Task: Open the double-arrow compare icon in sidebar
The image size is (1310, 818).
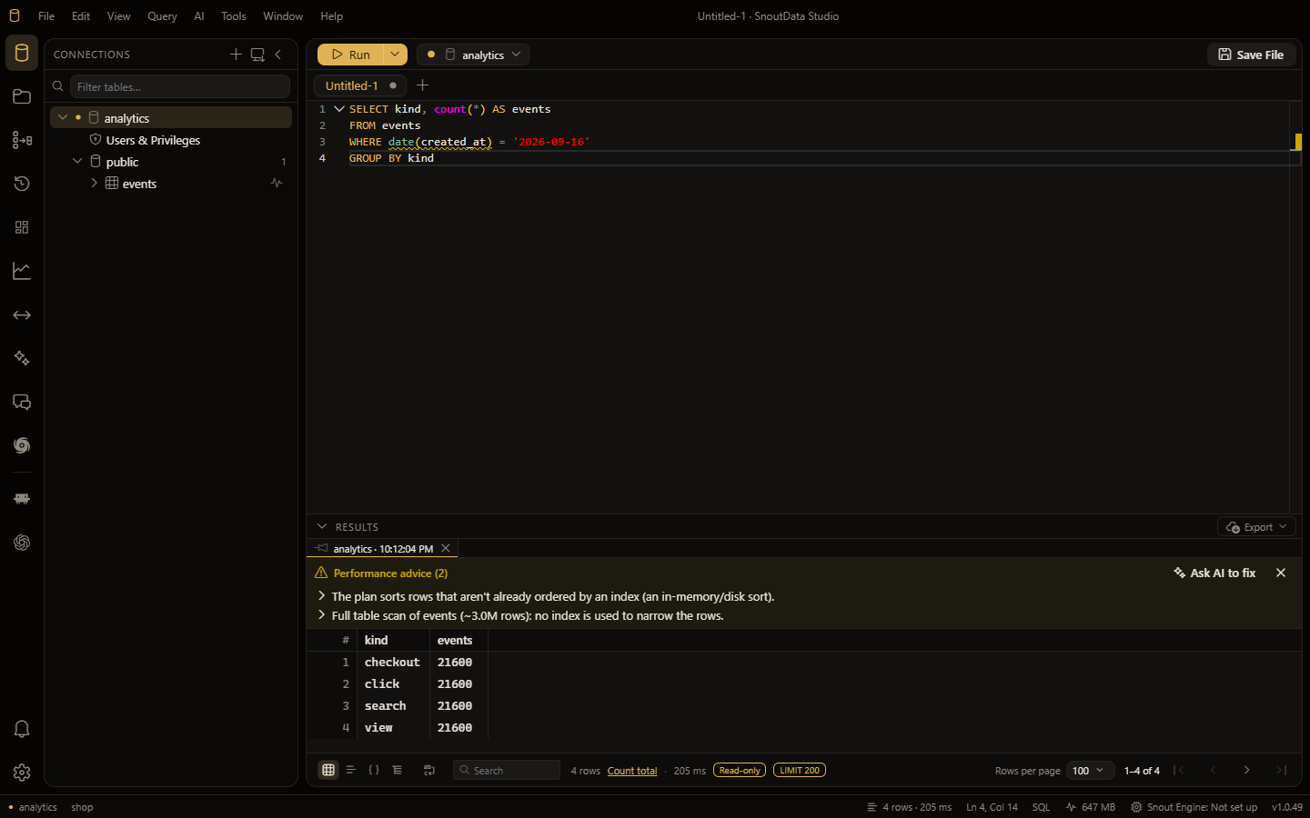Action: (22, 314)
